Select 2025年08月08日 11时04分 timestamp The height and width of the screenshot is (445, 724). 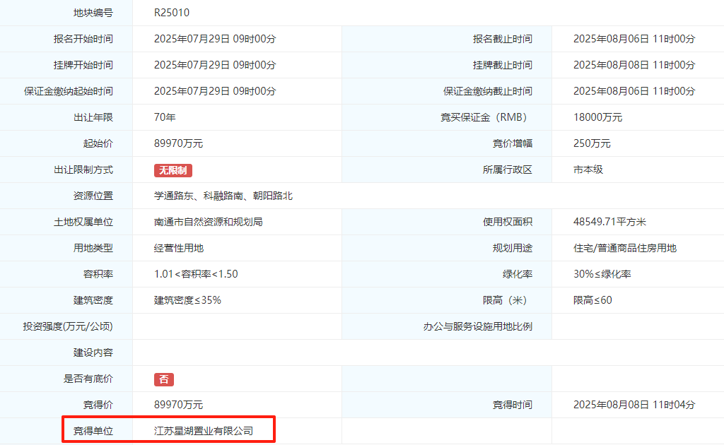pos(634,405)
